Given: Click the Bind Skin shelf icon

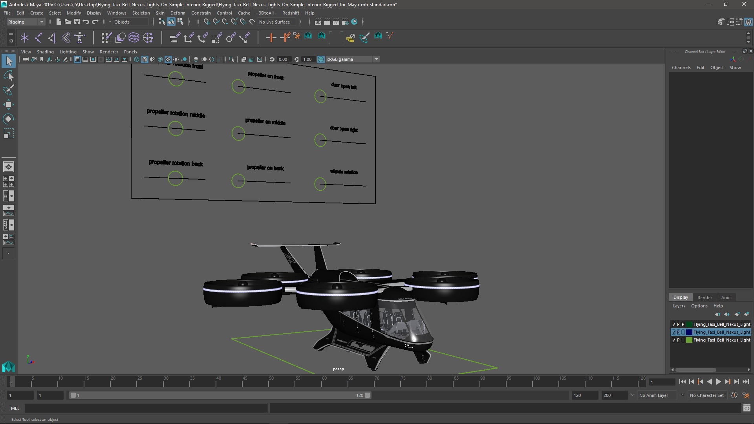Looking at the screenshot, I should coord(66,38).
